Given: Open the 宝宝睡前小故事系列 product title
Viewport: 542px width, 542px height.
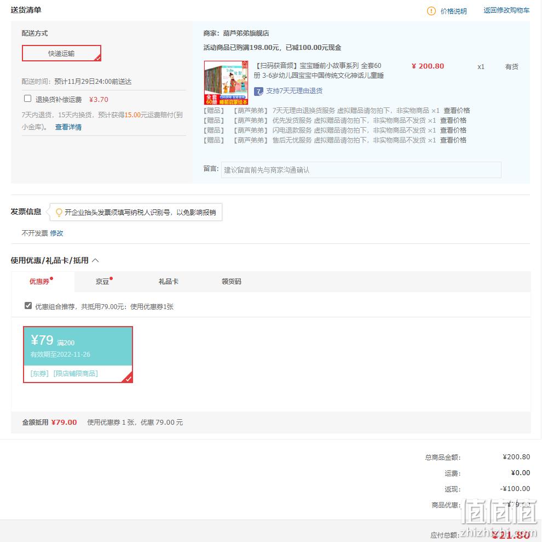Looking at the screenshot, I should click(x=319, y=71).
